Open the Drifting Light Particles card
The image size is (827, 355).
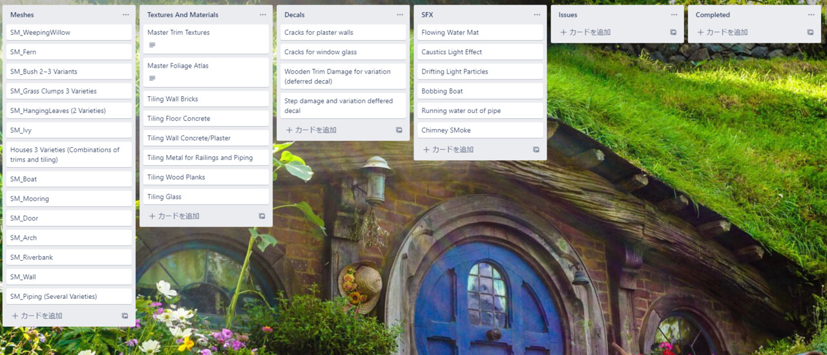(480, 72)
